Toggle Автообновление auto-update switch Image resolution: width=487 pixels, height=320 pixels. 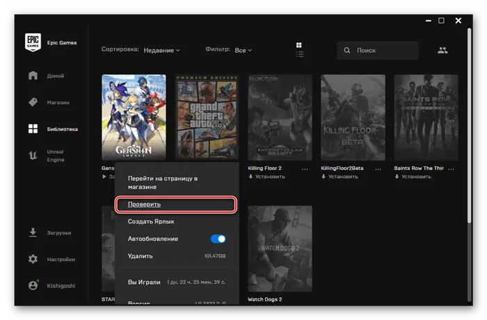218,239
